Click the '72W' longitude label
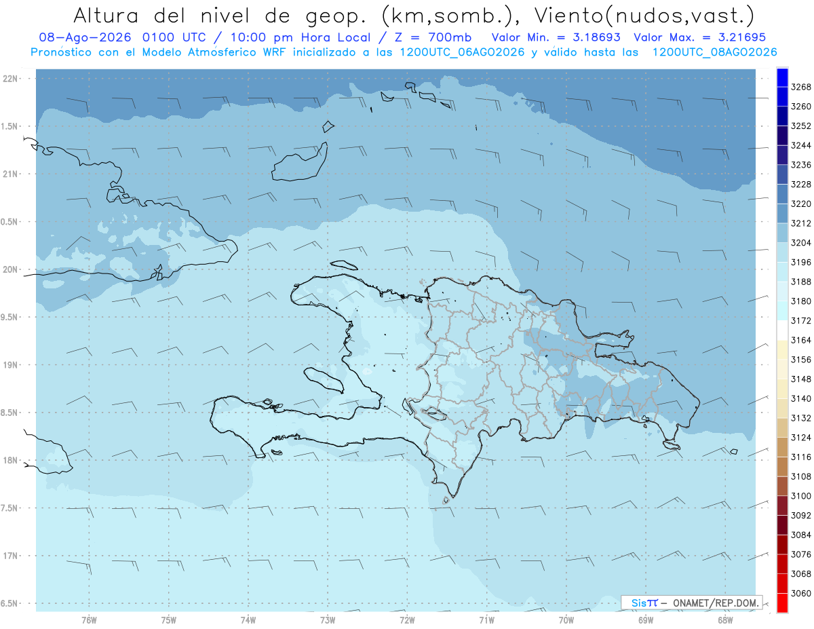The height and width of the screenshot is (629, 814). (x=407, y=620)
